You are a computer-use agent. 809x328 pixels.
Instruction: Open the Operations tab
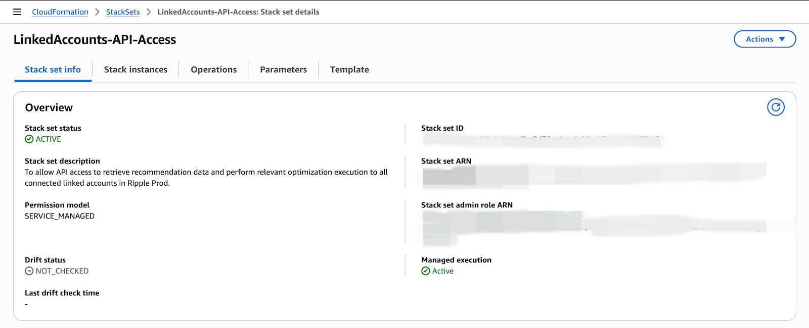(x=213, y=70)
